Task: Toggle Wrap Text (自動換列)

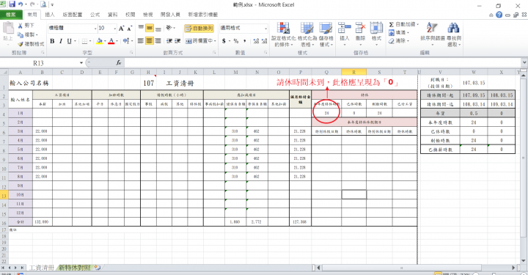Action: click(x=199, y=29)
